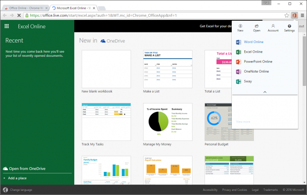Open Make a List template
Screen dimensions: 307x195
pyautogui.click(x=168, y=69)
